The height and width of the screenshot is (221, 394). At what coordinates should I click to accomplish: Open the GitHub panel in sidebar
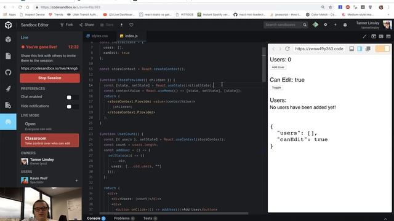pos(8,72)
